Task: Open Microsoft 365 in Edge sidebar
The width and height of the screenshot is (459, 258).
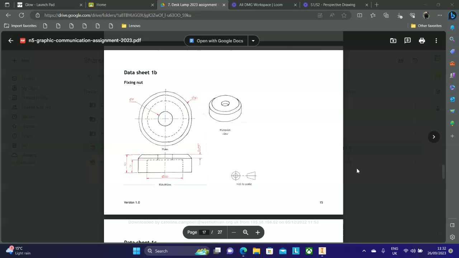Action: [x=452, y=87]
